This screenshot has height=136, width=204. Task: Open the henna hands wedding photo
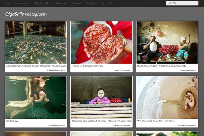click(x=101, y=42)
